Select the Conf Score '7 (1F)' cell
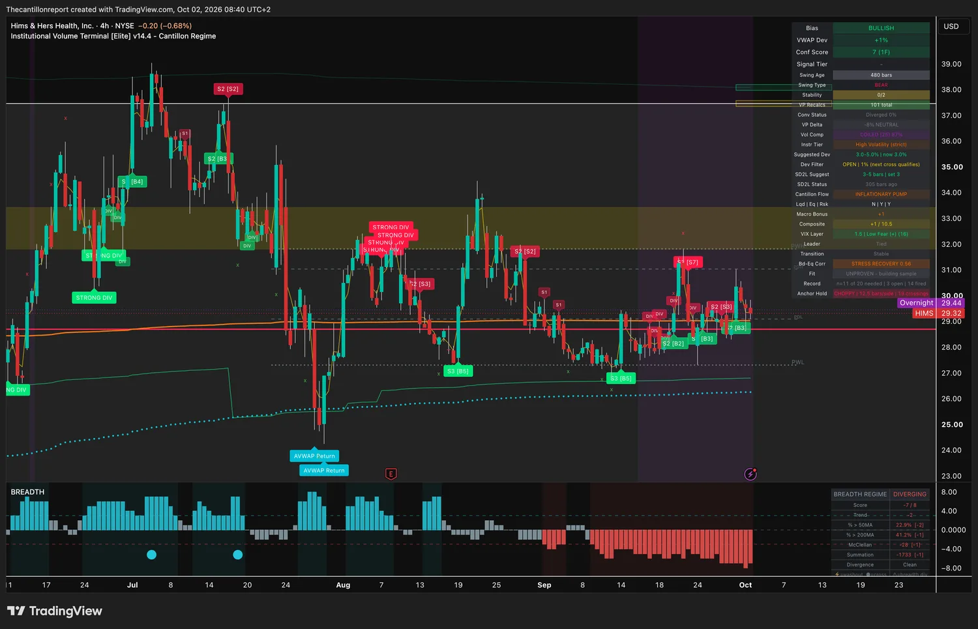This screenshot has height=629, width=978. 881,52
